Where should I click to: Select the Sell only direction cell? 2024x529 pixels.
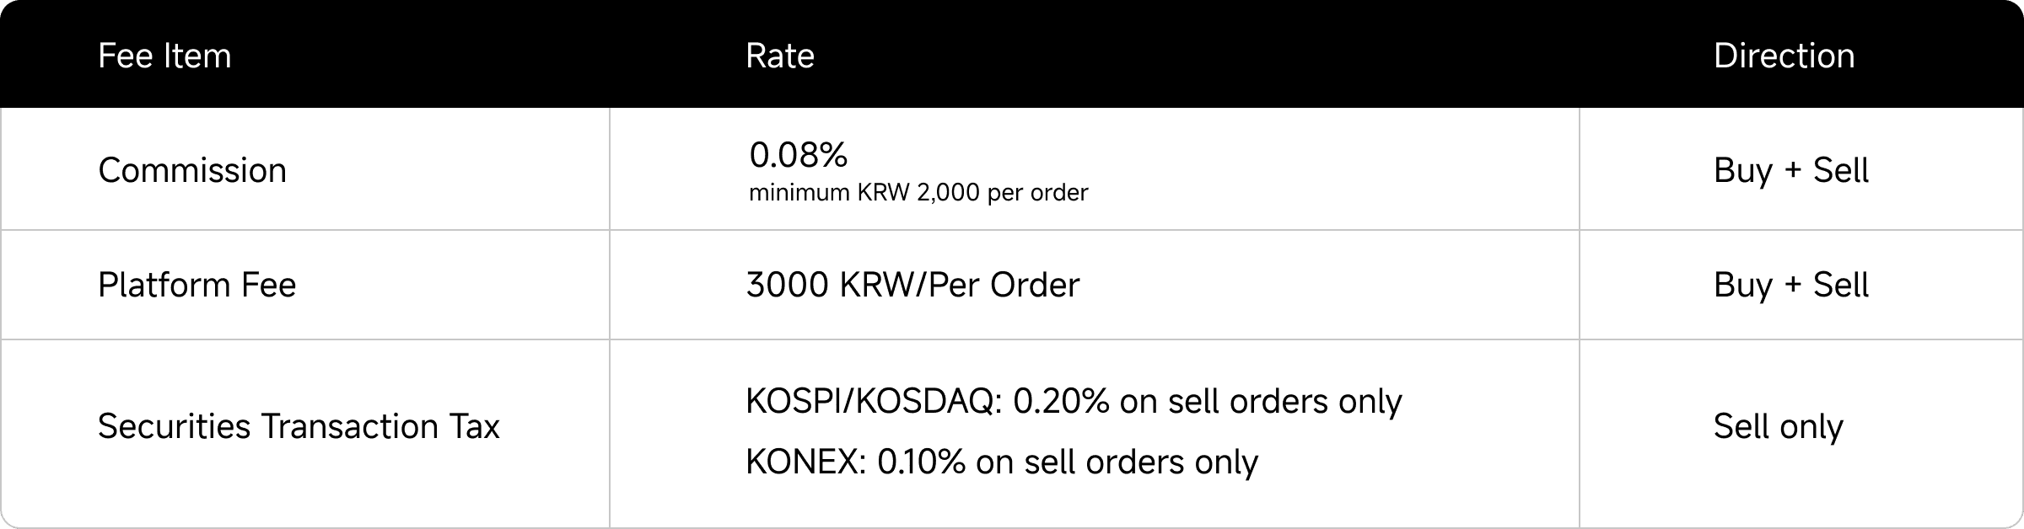(1801, 434)
